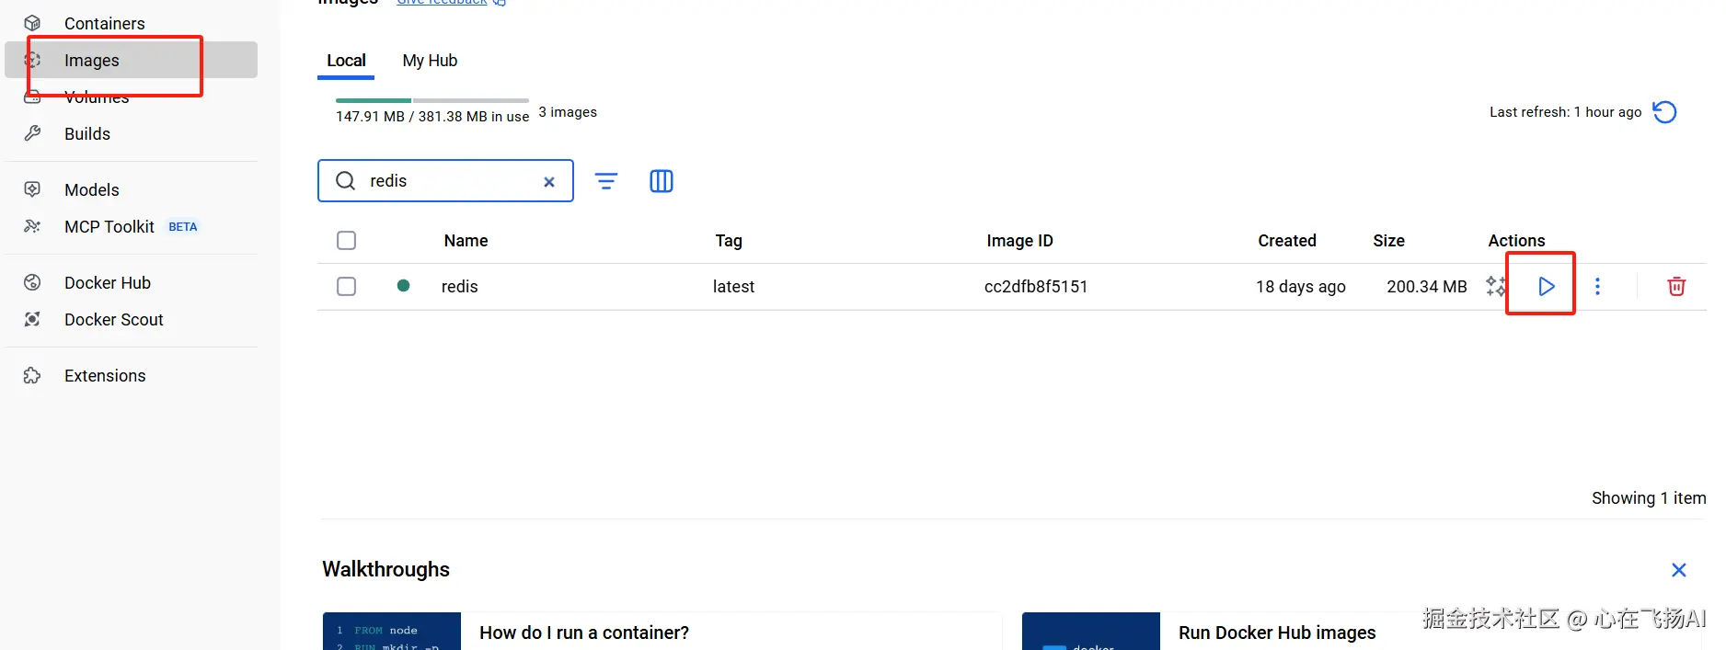Screen dimensions: 1726x650
Task: Switch to the Local tab
Action: pos(346,61)
